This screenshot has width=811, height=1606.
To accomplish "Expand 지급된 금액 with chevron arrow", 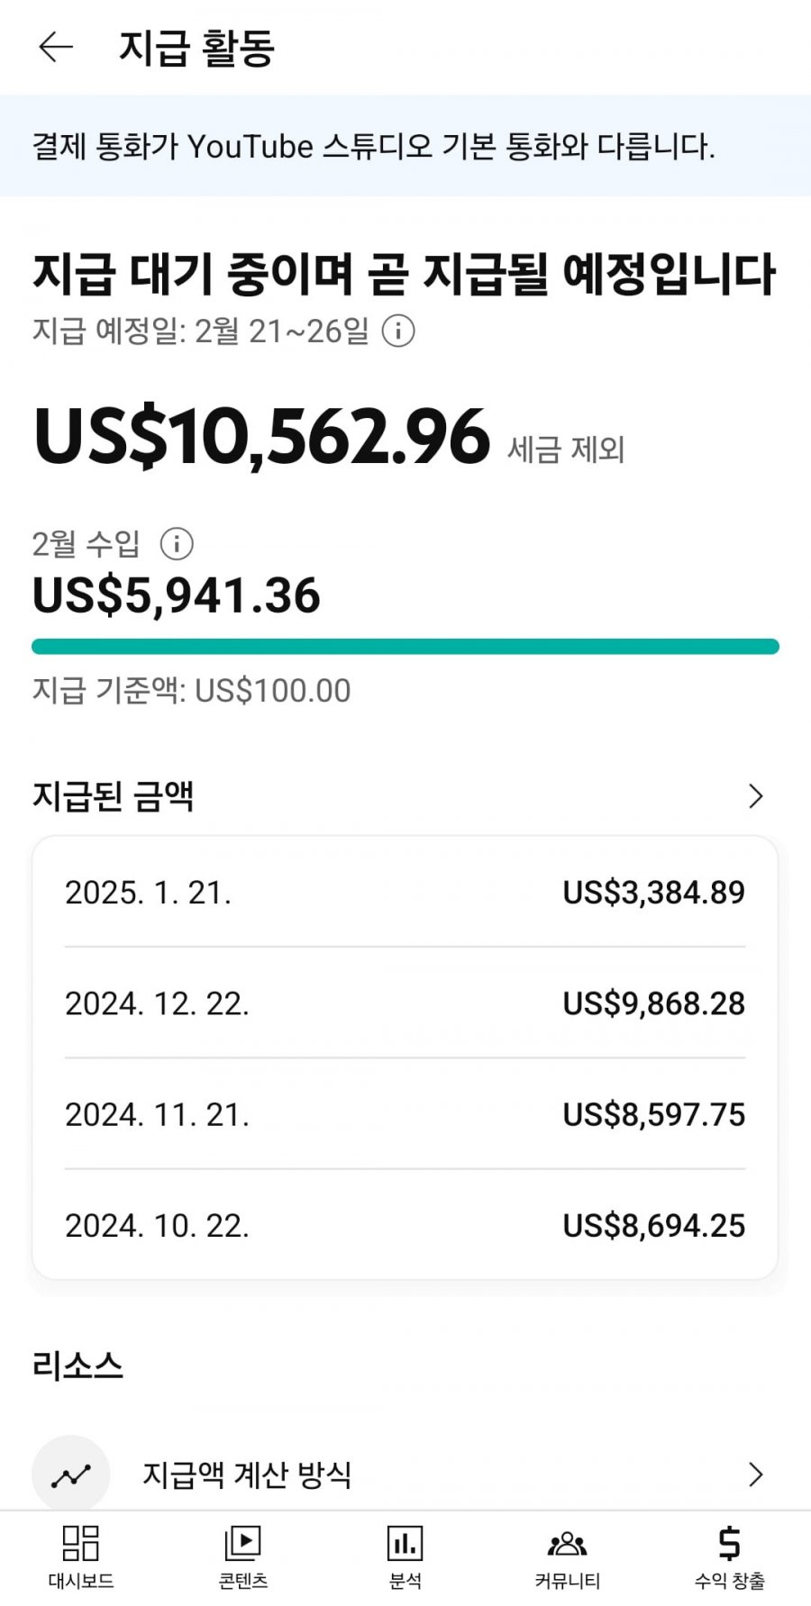I will click(x=755, y=795).
